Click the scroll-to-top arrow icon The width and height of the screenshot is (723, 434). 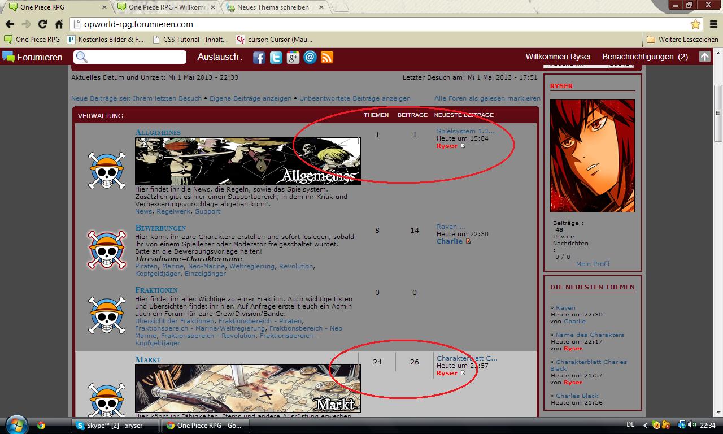[704, 57]
